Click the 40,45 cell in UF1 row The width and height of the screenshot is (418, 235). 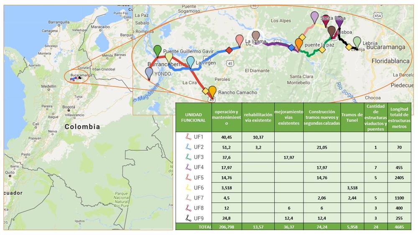(227, 137)
